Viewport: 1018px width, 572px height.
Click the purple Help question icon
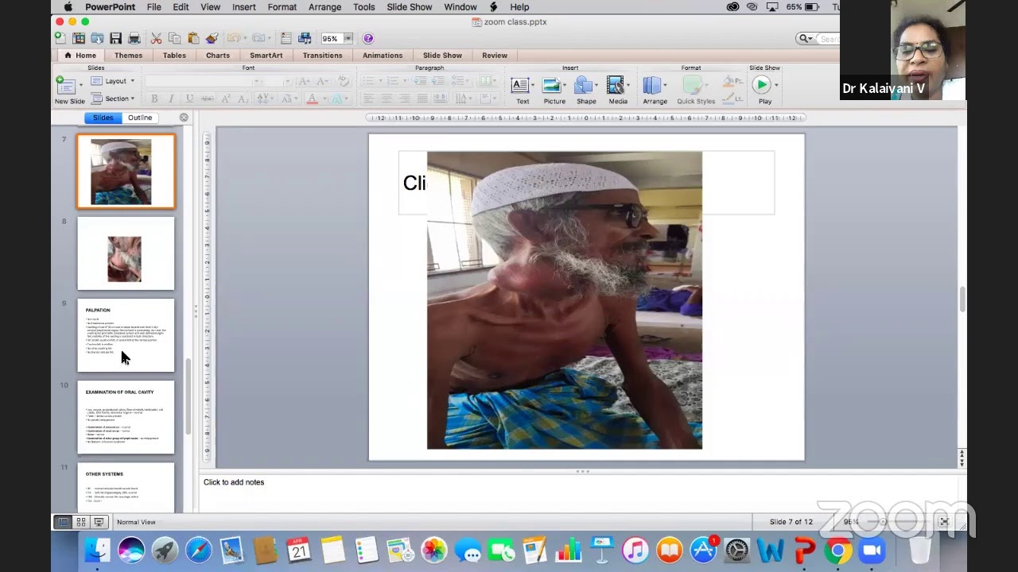[x=368, y=38]
